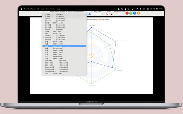Choose the 2500 x 2500 square preset
This screenshot has height=114, width=183.
pos(64,69)
